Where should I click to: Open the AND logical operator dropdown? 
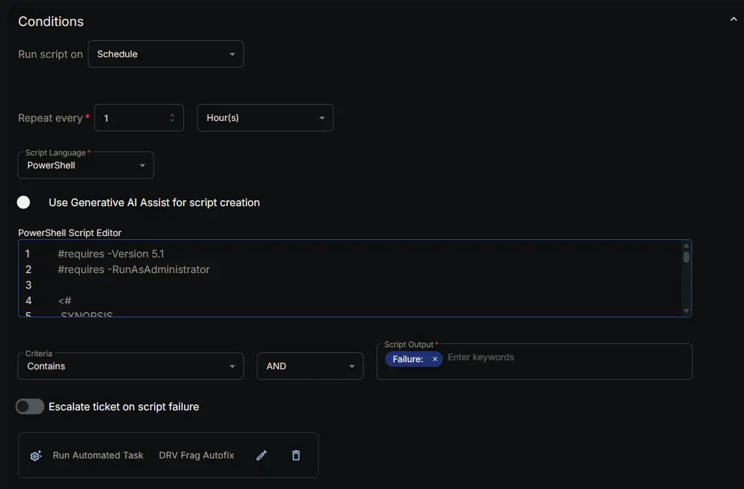(310, 366)
